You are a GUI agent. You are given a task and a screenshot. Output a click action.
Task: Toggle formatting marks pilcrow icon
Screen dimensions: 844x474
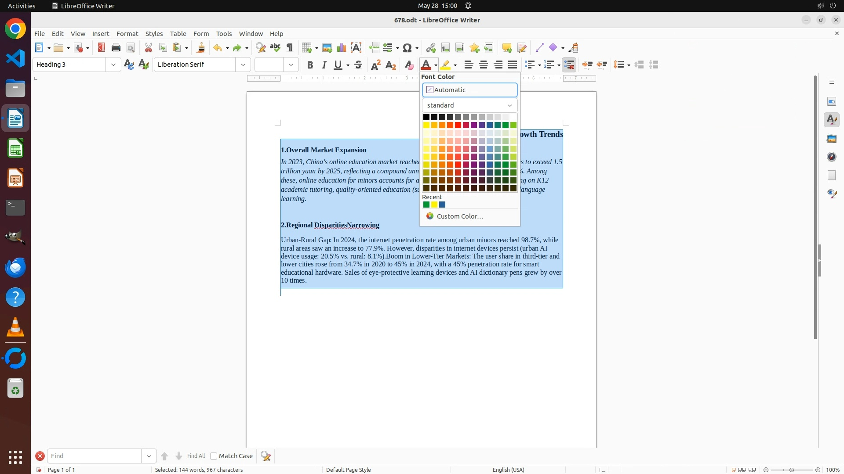290,48
